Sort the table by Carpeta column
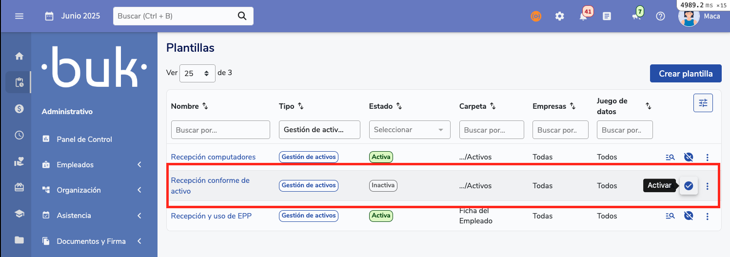This screenshot has width=730, height=257. pyautogui.click(x=493, y=106)
